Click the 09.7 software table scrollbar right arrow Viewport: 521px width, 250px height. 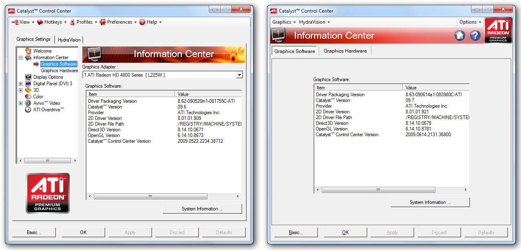pos(466,190)
